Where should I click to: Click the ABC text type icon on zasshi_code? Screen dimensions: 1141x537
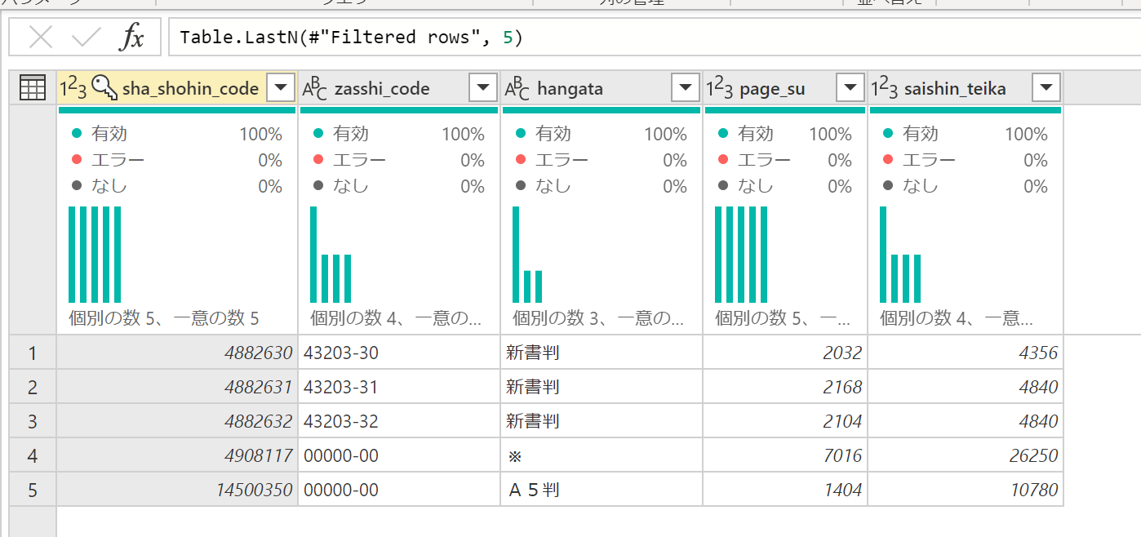coord(315,87)
